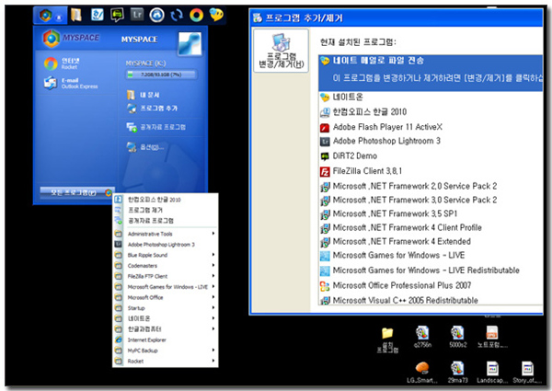Image resolution: width=552 pixels, height=391 pixels.
Task: Expand the Startup submenu arrow
Action: [x=213, y=308]
